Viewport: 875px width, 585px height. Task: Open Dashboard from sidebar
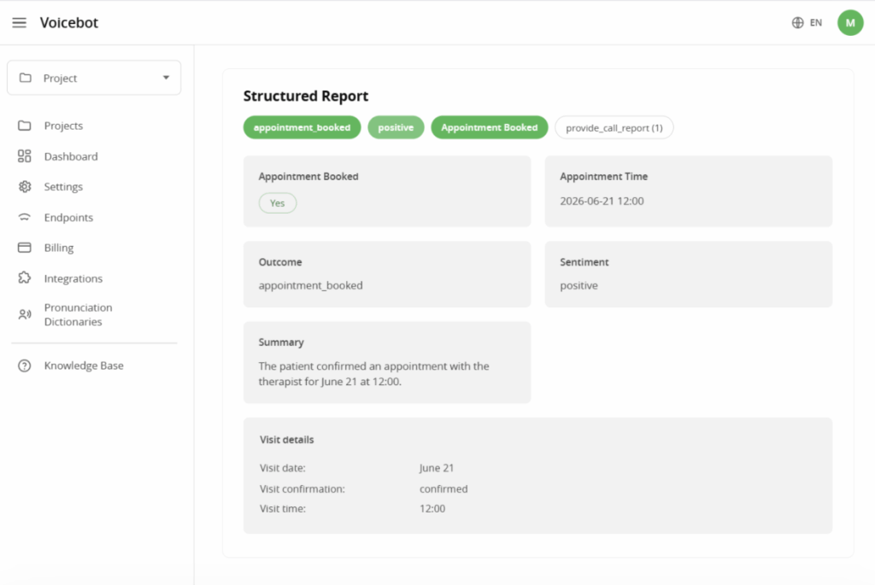[71, 156]
